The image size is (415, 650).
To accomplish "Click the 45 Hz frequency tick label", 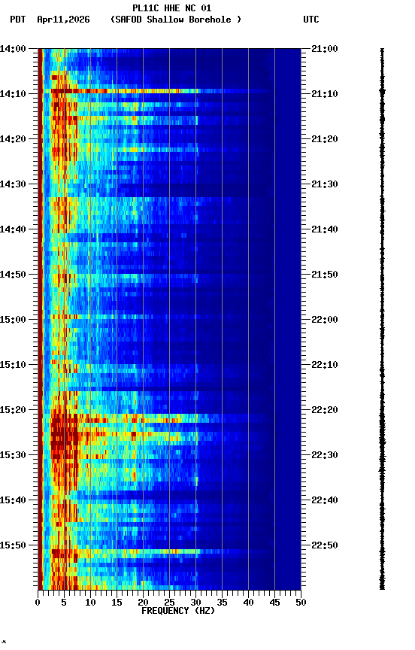I will pos(274,603).
